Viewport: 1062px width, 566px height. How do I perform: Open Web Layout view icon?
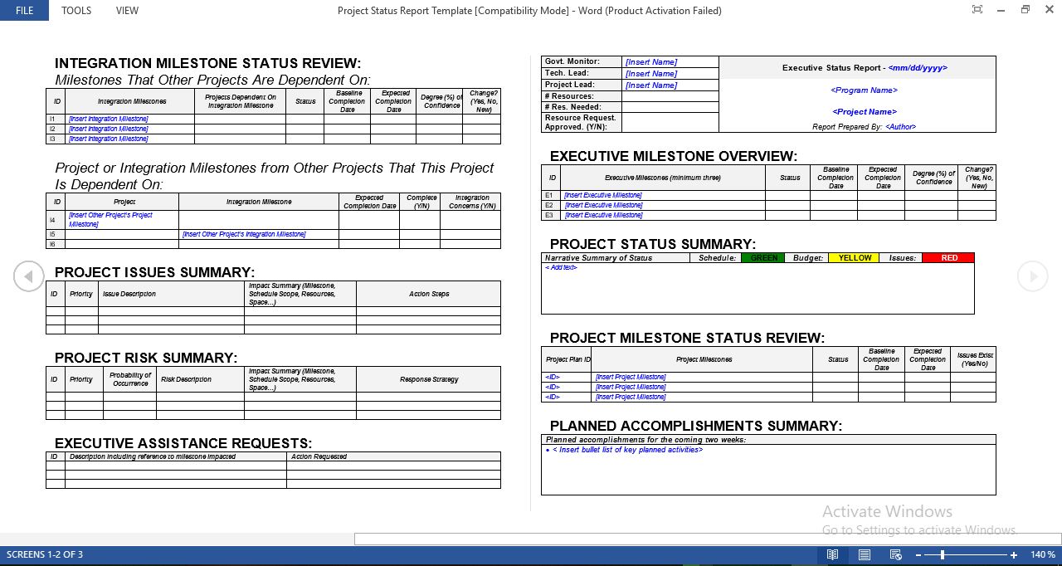(x=894, y=554)
